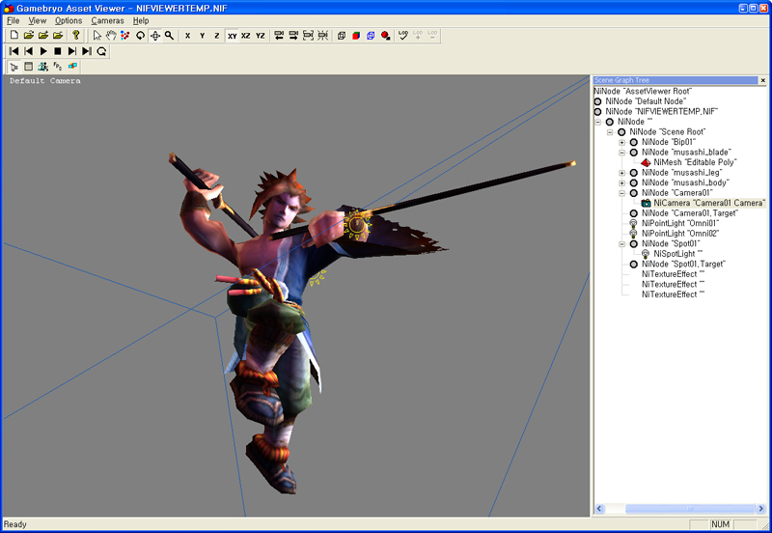The height and width of the screenshot is (533, 772).
Task: Activate the hand pan tool
Action: 111,36
